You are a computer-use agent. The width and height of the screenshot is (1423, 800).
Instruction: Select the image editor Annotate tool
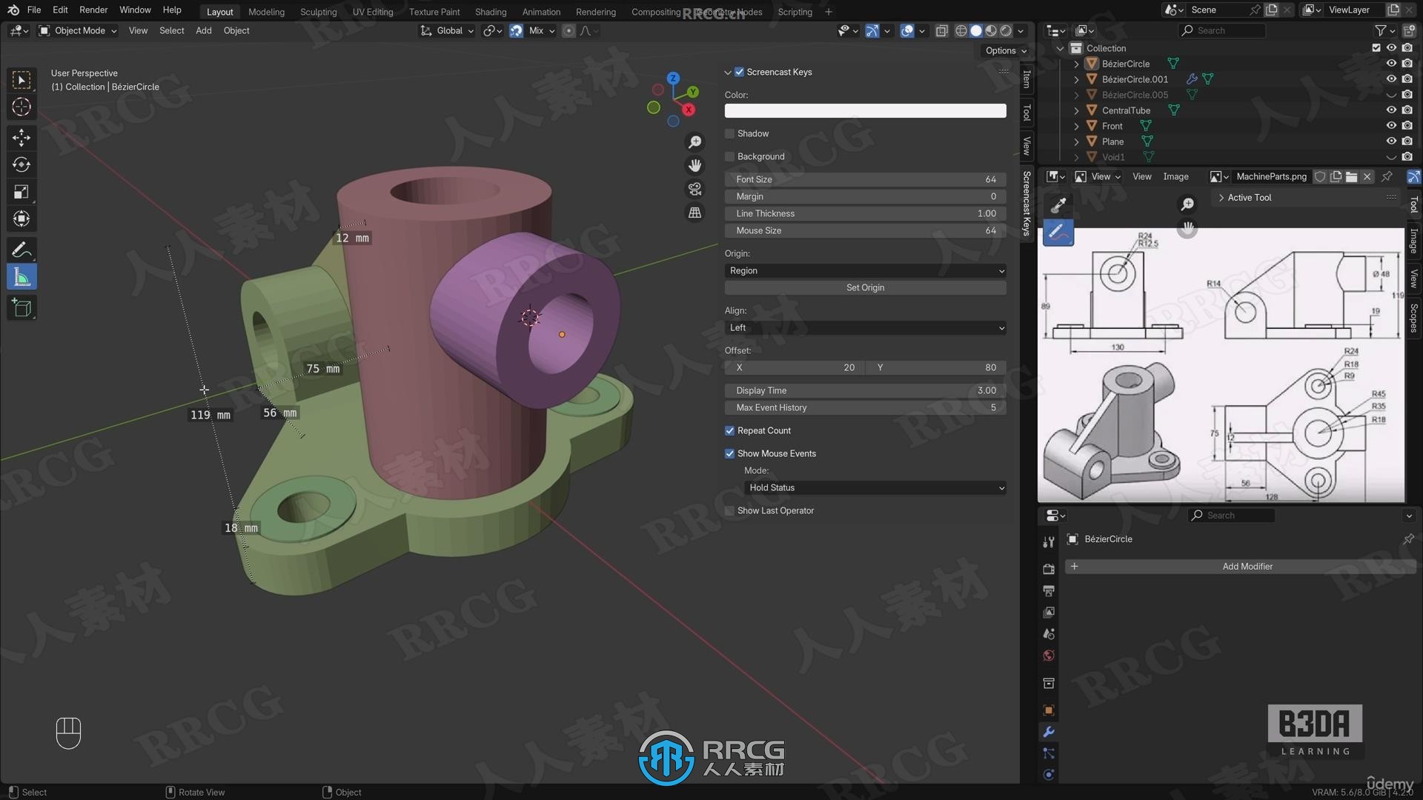[1058, 233]
